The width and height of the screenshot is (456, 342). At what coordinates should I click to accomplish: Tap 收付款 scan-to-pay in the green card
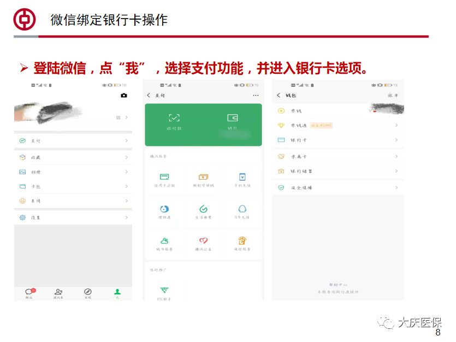(x=174, y=122)
